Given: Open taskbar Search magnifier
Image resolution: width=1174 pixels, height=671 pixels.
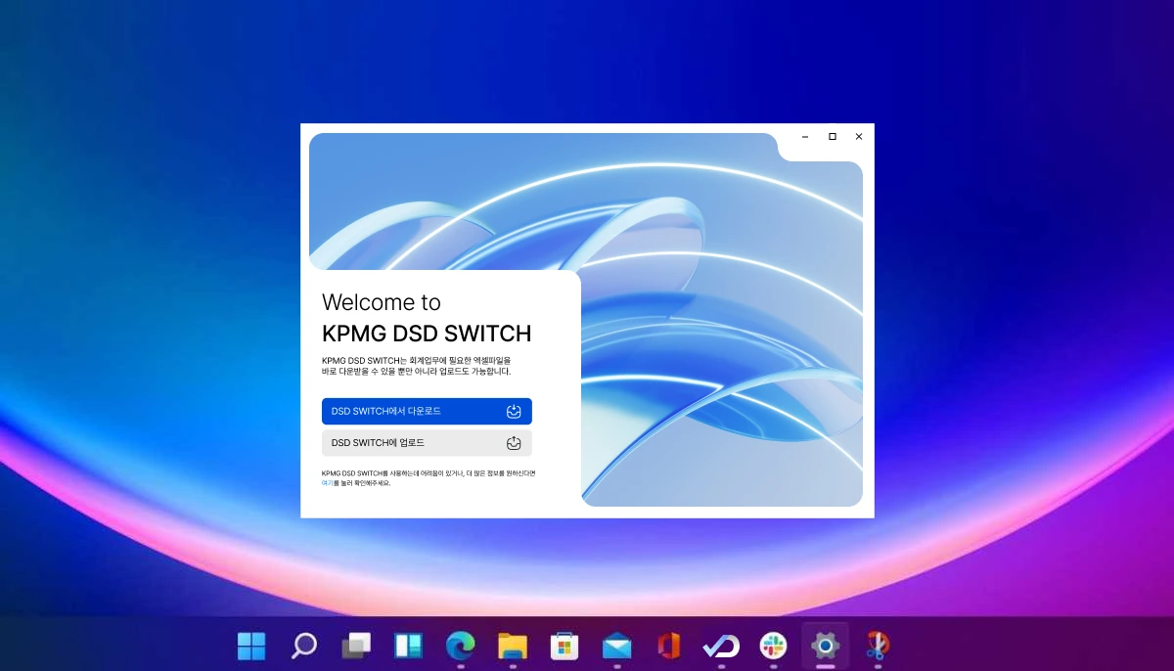Looking at the screenshot, I should coord(304,646).
